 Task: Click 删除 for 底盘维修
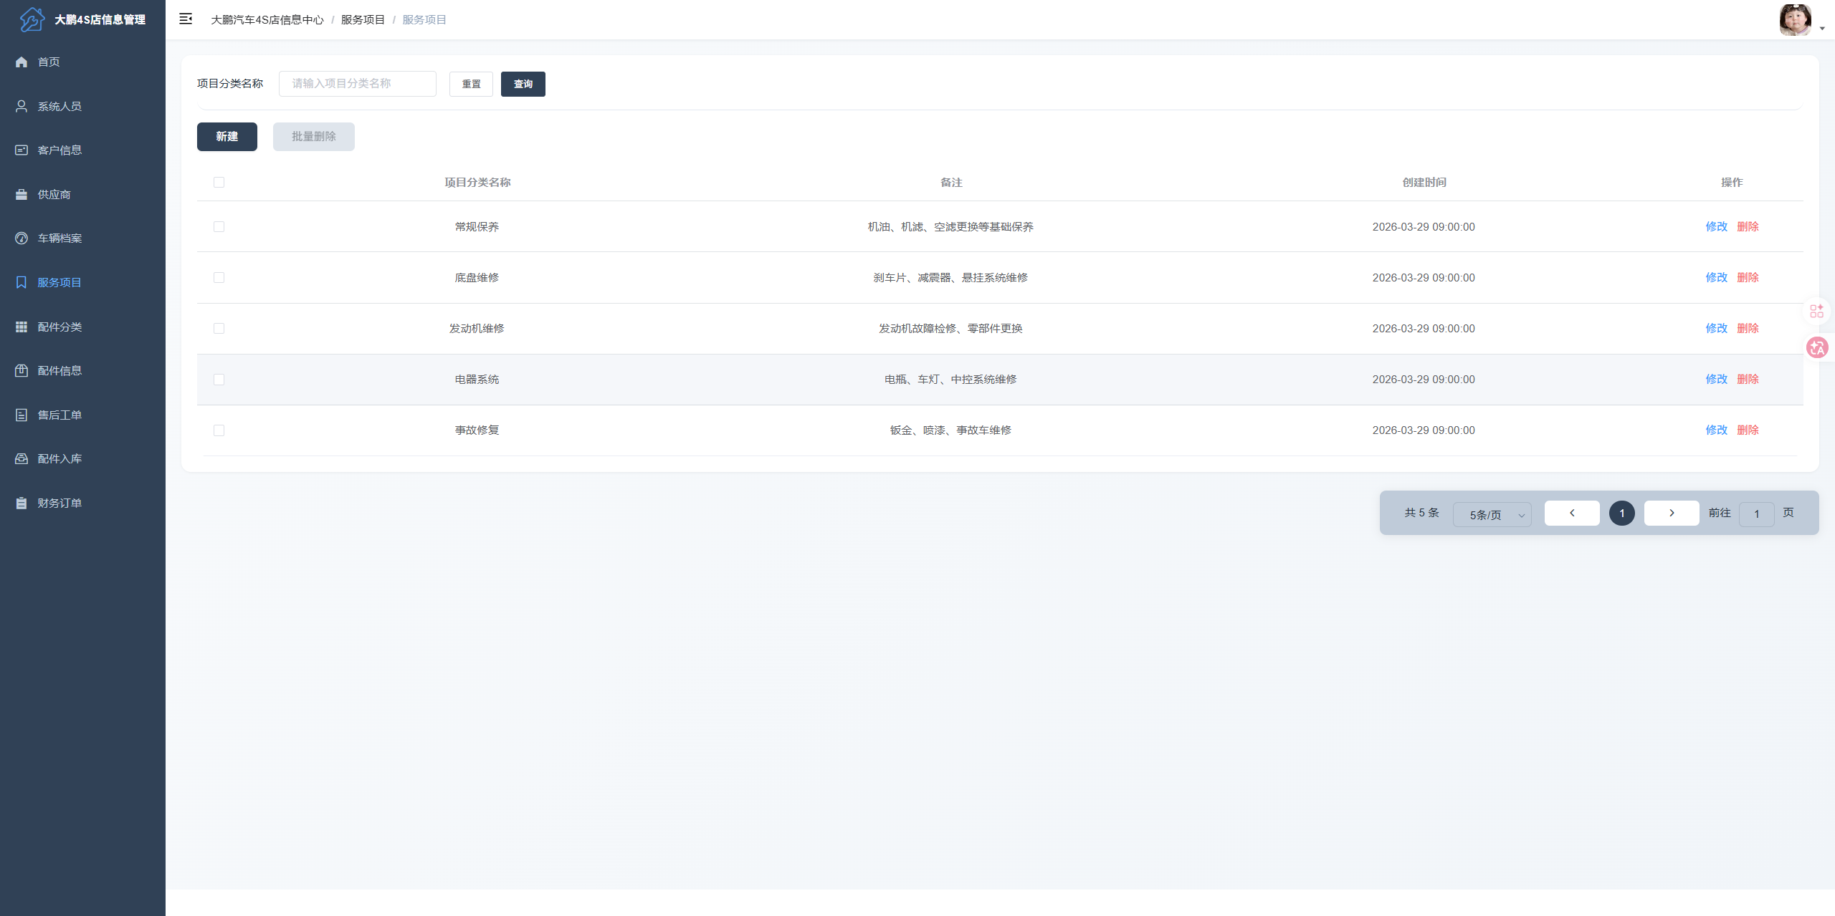point(1748,278)
